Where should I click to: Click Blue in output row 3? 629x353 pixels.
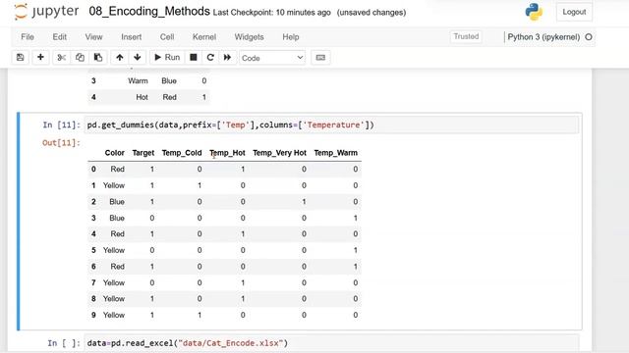pos(117,218)
